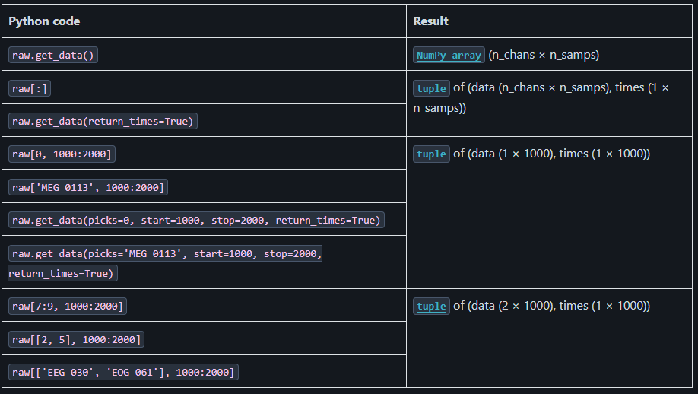Select the raw['MEG 0113', 1000:2000] code
698x394 pixels.
click(88, 187)
